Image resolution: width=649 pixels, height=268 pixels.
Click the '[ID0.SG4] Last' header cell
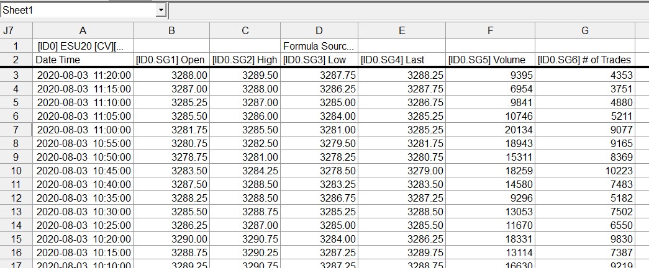point(402,60)
